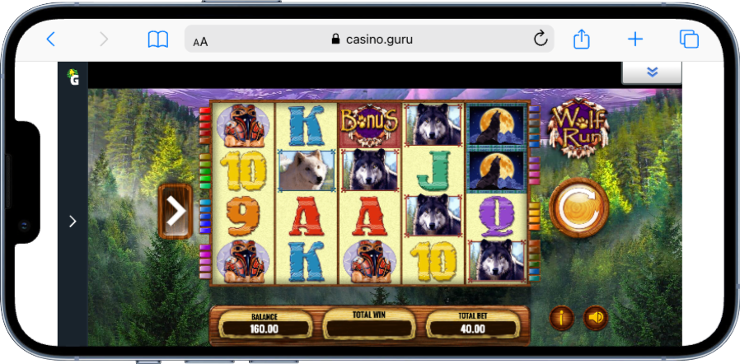Reload the casino.guru page
The image size is (740, 364).
(x=541, y=40)
